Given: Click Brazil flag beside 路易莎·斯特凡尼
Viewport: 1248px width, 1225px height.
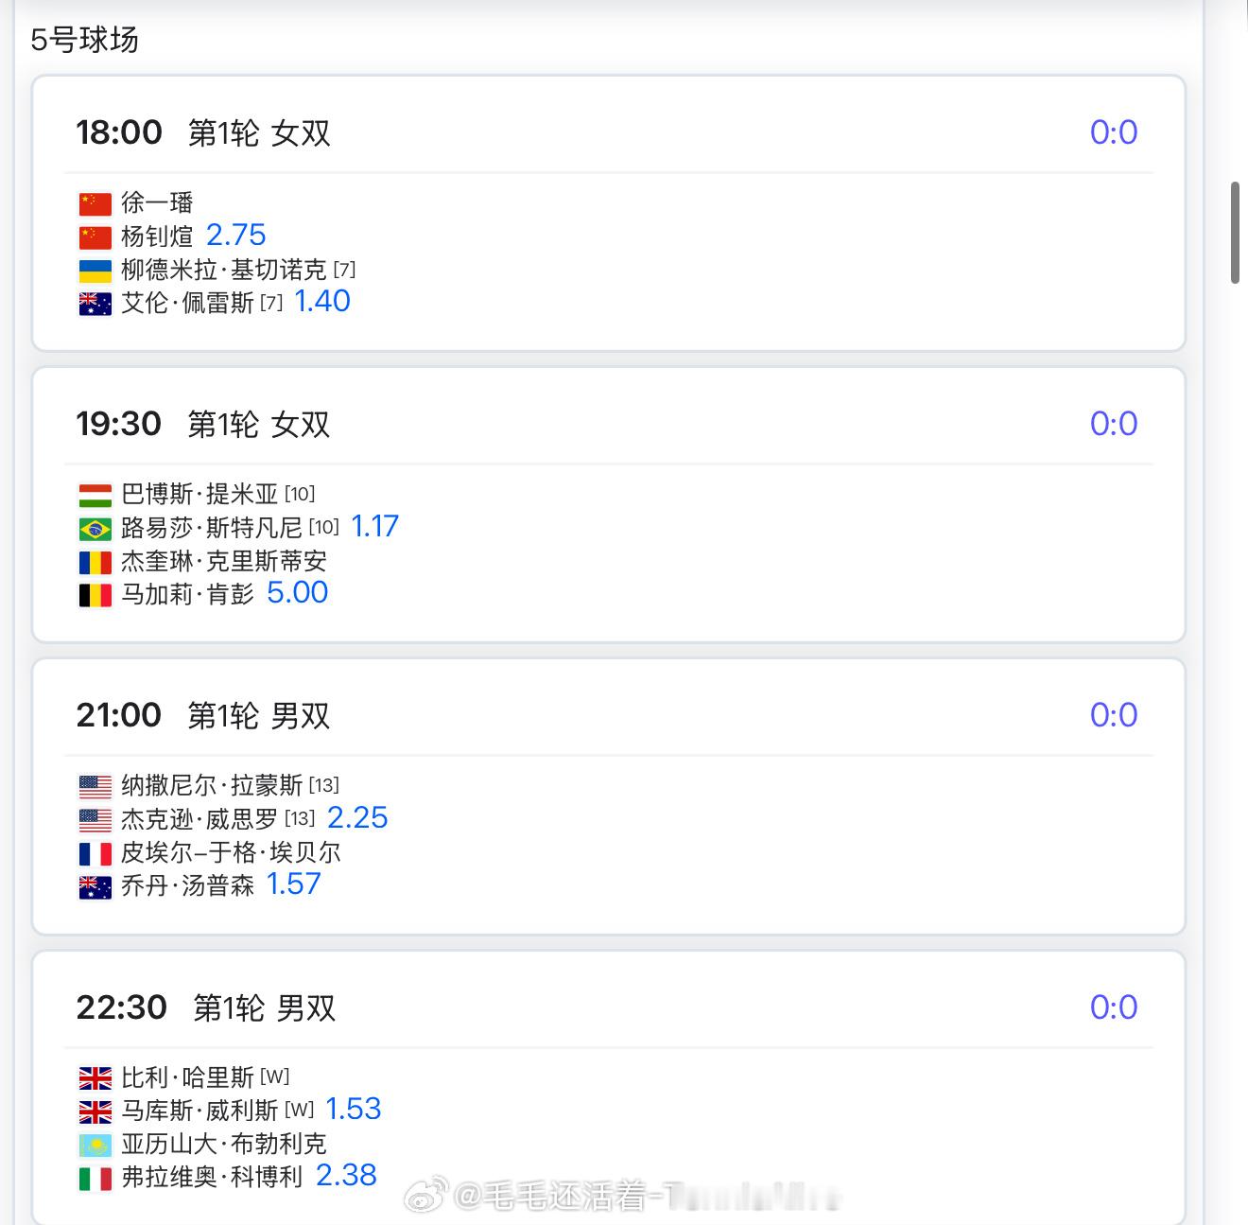Looking at the screenshot, I should point(95,528).
